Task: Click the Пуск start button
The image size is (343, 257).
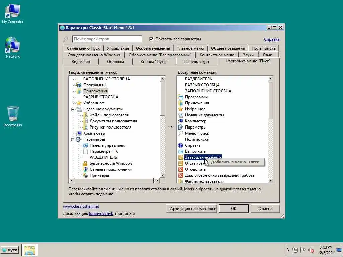Action: [10, 250]
